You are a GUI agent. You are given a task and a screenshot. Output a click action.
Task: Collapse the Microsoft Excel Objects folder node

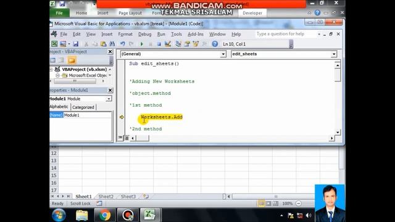(57, 75)
